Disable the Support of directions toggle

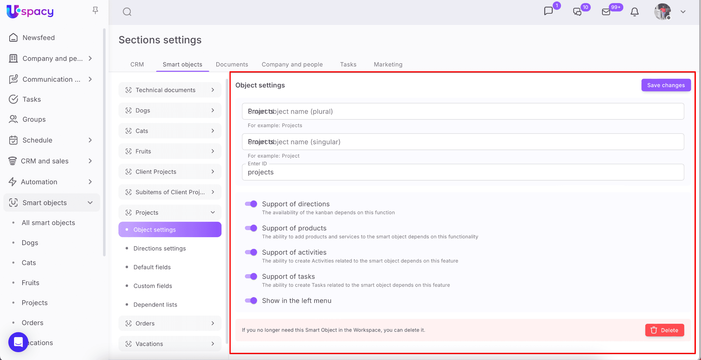[251, 204]
